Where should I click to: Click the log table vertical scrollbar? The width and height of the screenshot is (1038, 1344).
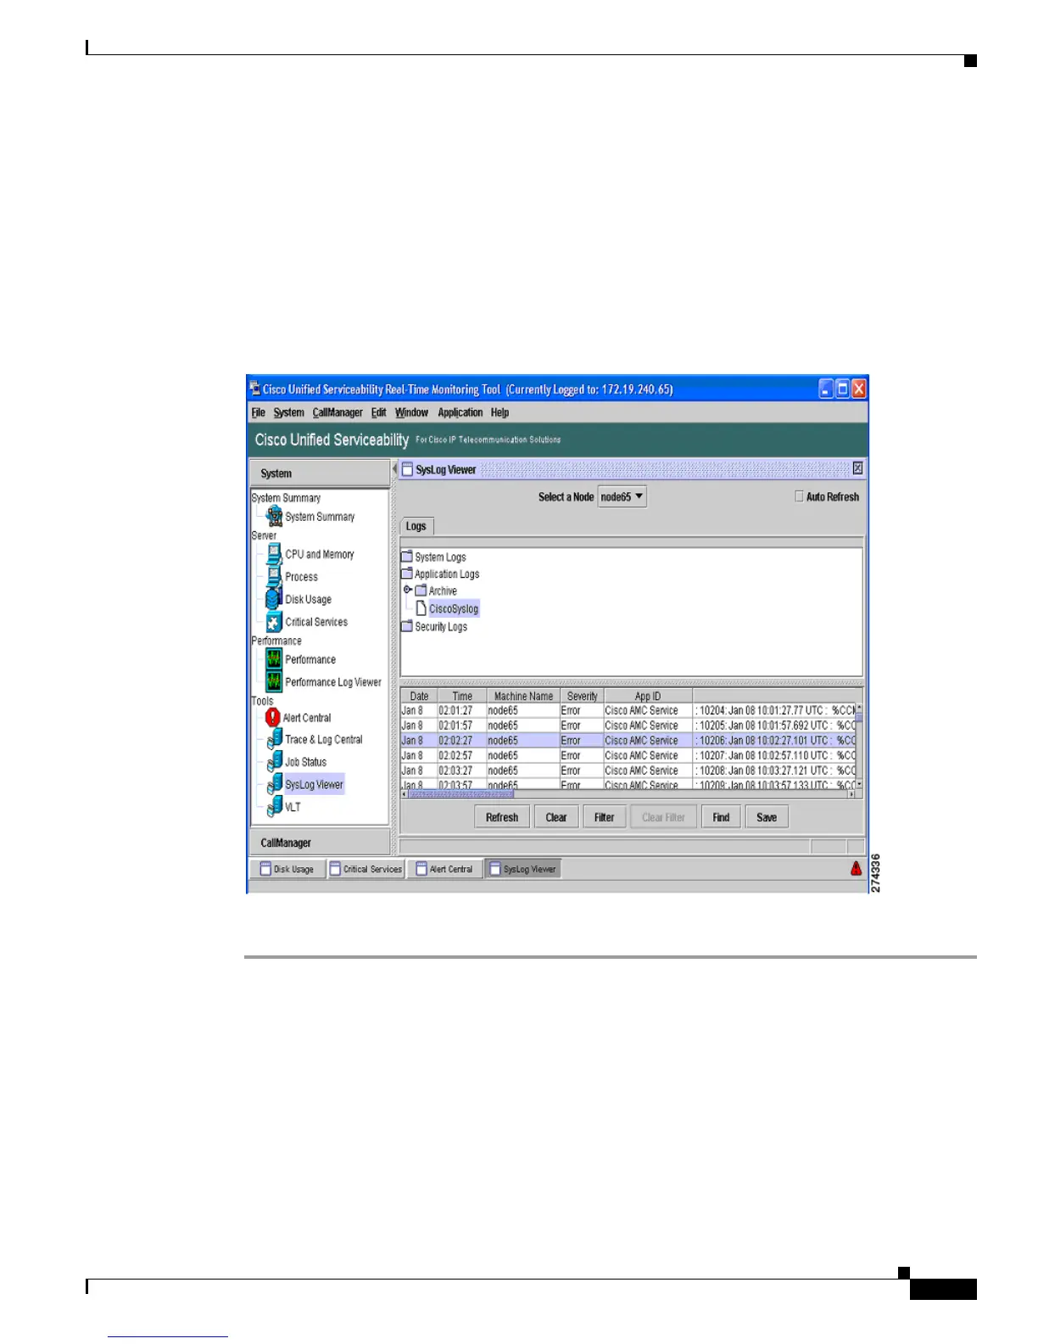click(x=859, y=747)
